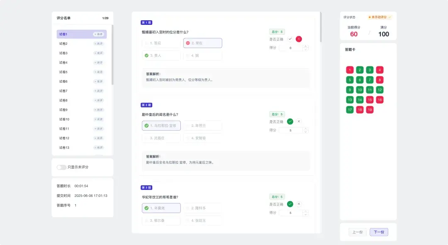This screenshot has width=448, height=245.
Task: Jump to question 15 on answer card
Action: [x=370, y=100]
